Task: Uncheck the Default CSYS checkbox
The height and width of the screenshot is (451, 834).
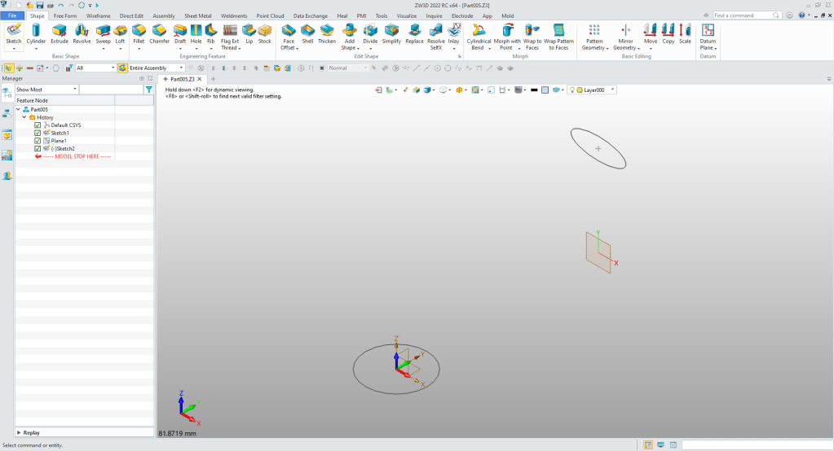Action: (38, 125)
